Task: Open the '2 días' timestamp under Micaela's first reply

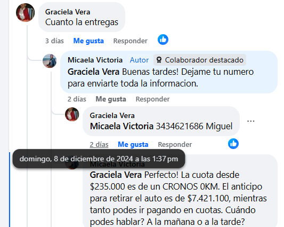Action: (x=77, y=99)
